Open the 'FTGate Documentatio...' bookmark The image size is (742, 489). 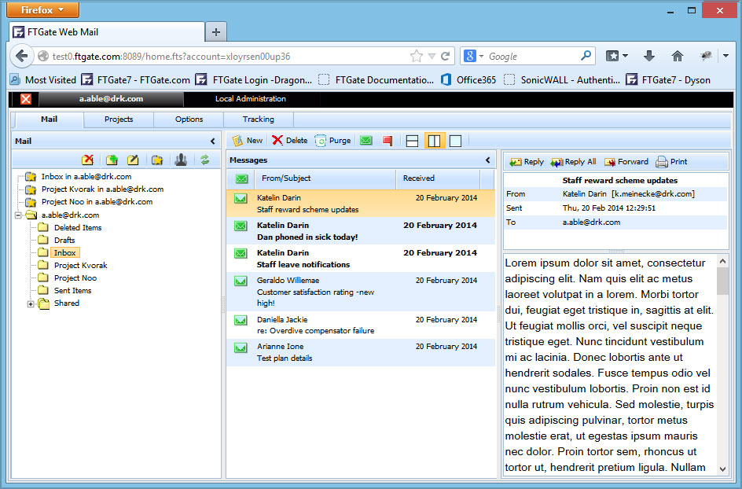click(x=377, y=80)
